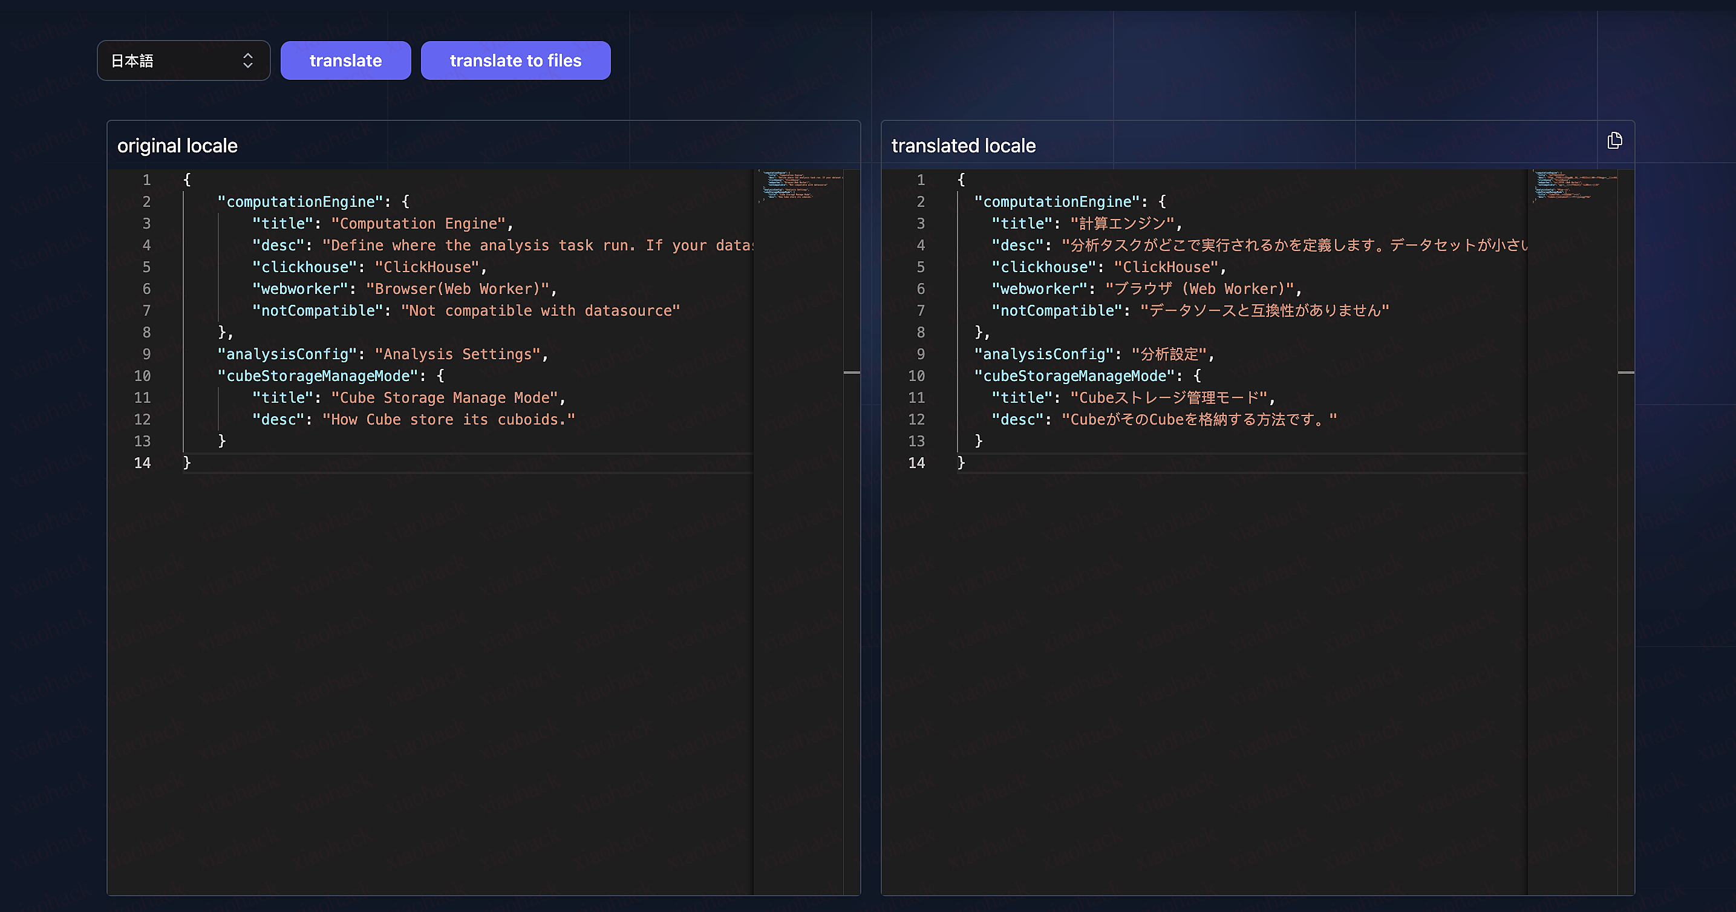Click the copy translated locale icon
This screenshot has height=912, width=1736.
click(1614, 141)
